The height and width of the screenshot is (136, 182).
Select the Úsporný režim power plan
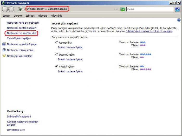pos(56,55)
